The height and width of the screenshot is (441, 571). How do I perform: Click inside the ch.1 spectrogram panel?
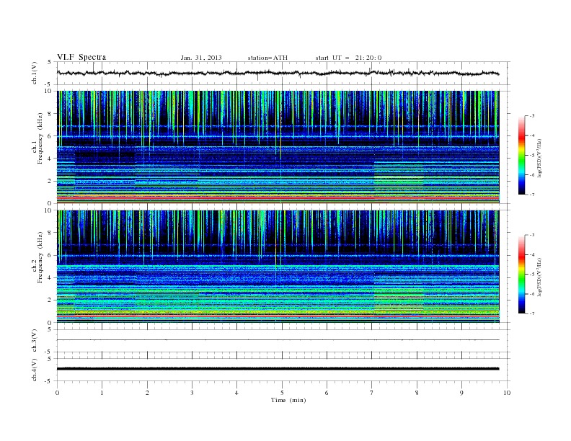click(x=278, y=147)
